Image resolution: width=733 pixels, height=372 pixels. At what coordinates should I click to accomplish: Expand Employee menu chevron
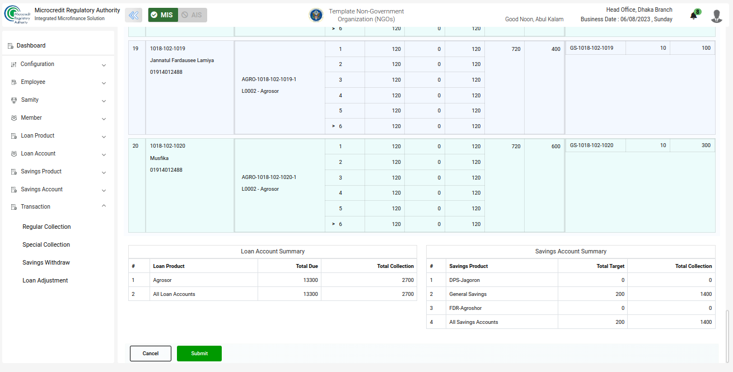click(x=104, y=83)
